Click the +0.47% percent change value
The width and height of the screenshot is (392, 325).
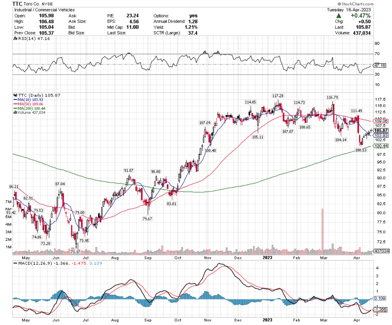pyautogui.click(x=361, y=16)
